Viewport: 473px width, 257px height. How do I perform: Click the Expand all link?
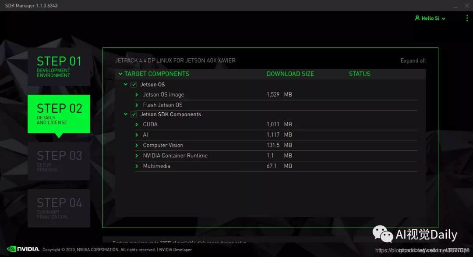pyautogui.click(x=413, y=61)
